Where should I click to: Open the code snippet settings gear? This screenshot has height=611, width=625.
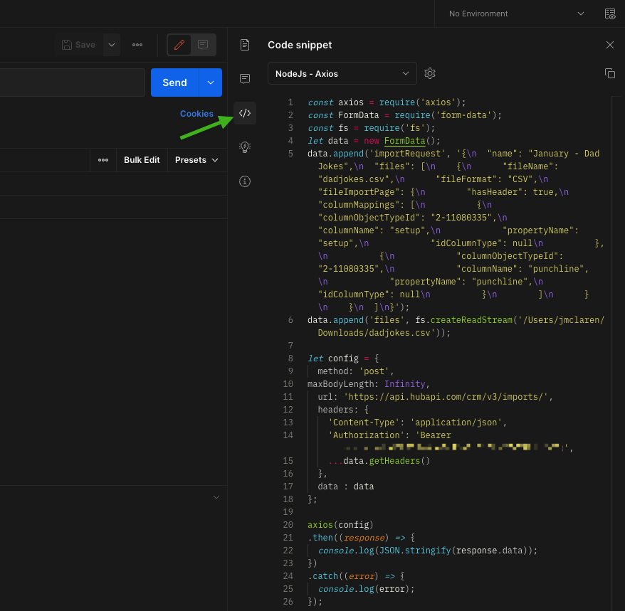coord(430,73)
